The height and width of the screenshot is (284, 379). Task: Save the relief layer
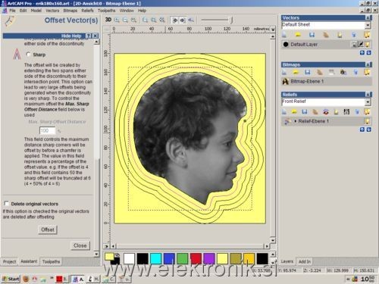[x=305, y=111]
